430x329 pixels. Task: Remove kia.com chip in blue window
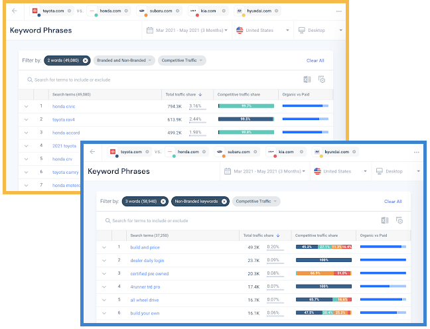tap(301, 152)
